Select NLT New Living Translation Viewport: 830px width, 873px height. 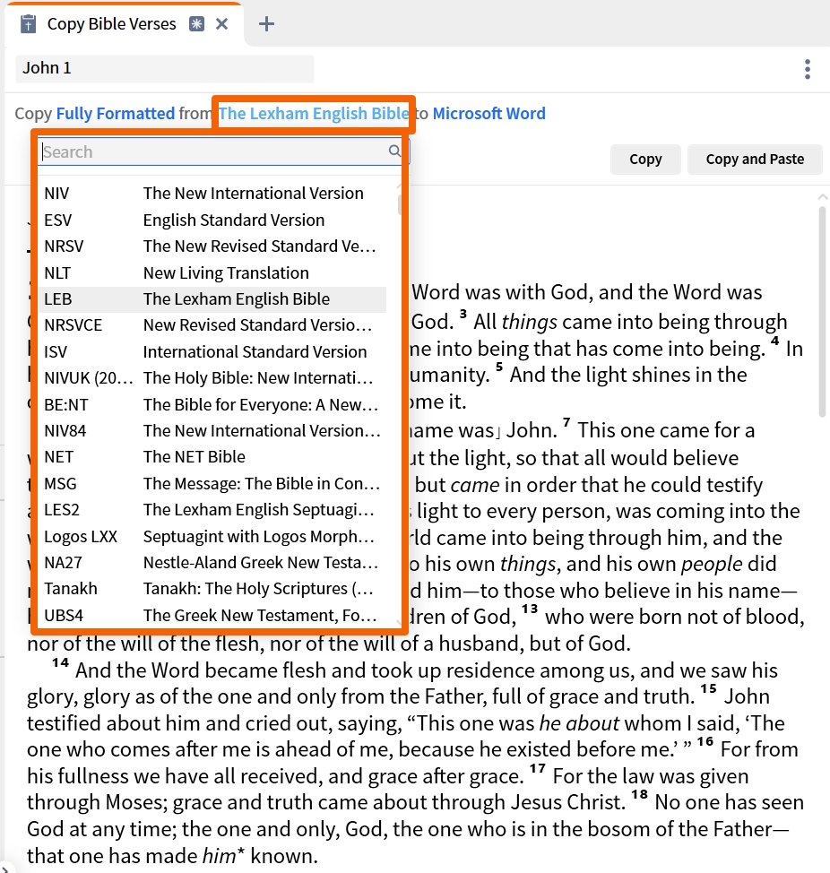pos(212,272)
